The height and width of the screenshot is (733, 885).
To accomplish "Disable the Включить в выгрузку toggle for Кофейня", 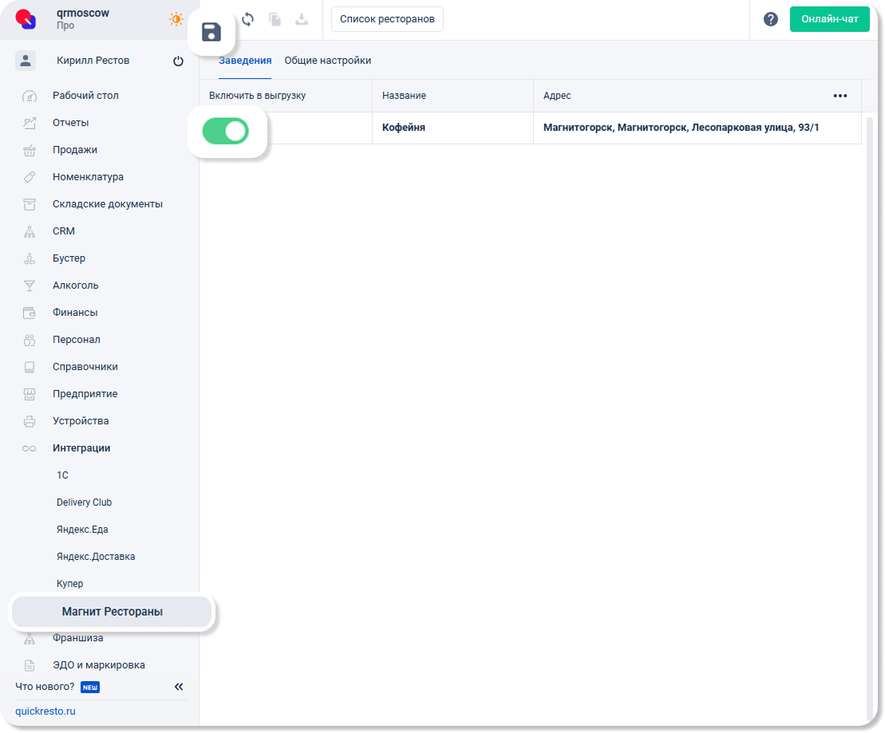I will tap(226, 131).
